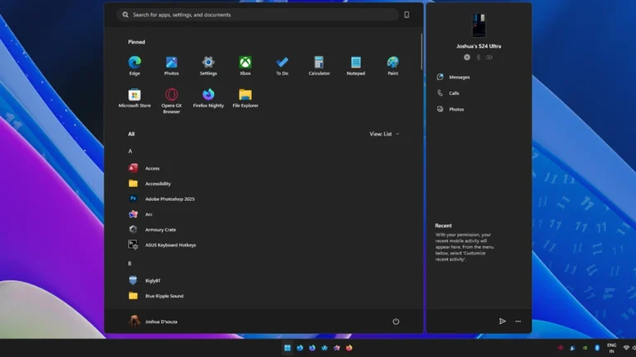Image resolution: width=636 pixels, height=357 pixels.
Task: Open Messages in the phone panel
Action: 459,77
